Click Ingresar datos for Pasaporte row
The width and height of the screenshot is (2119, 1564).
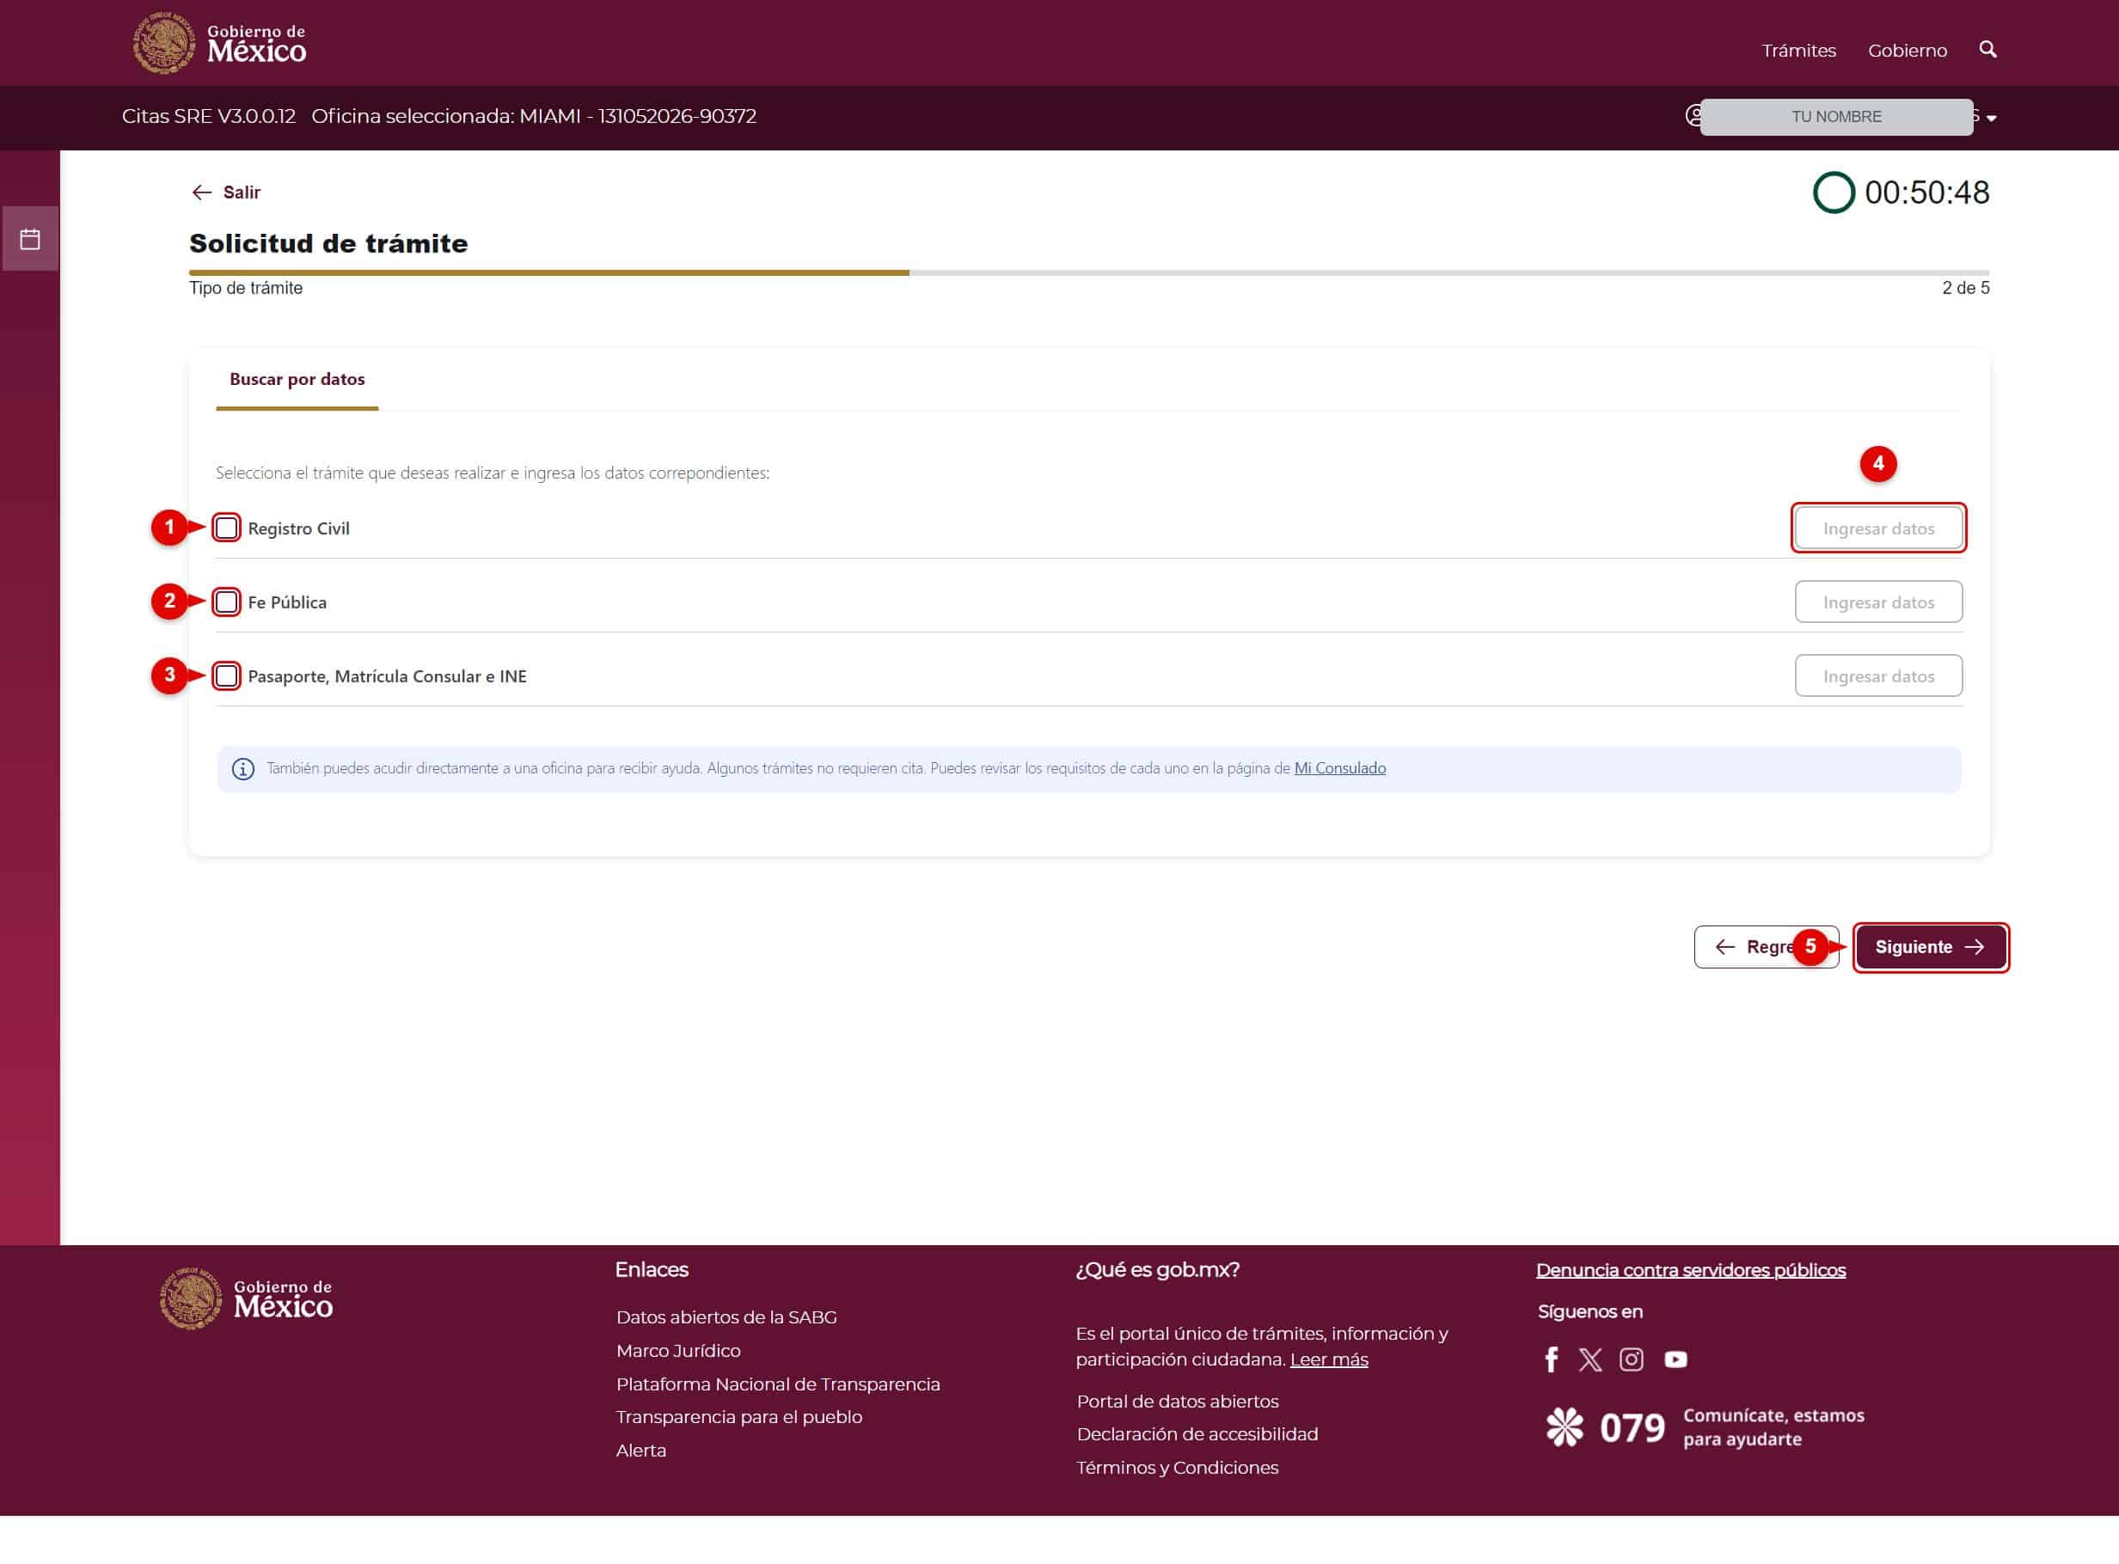(x=1877, y=675)
